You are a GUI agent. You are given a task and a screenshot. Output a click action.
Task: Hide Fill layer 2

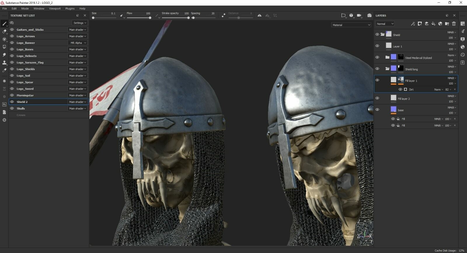pos(377,98)
